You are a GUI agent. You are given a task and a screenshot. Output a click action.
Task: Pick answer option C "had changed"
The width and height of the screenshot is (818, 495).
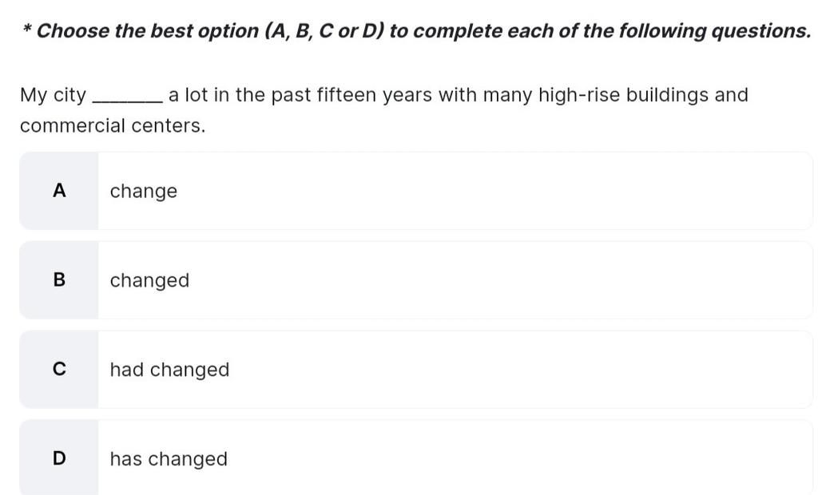415,370
